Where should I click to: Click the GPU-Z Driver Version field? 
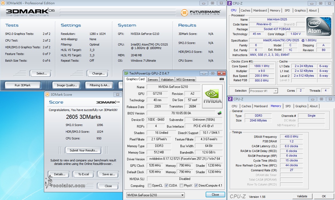[x=185, y=159]
